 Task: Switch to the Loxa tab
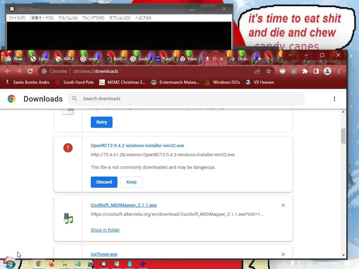click(x=41, y=59)
